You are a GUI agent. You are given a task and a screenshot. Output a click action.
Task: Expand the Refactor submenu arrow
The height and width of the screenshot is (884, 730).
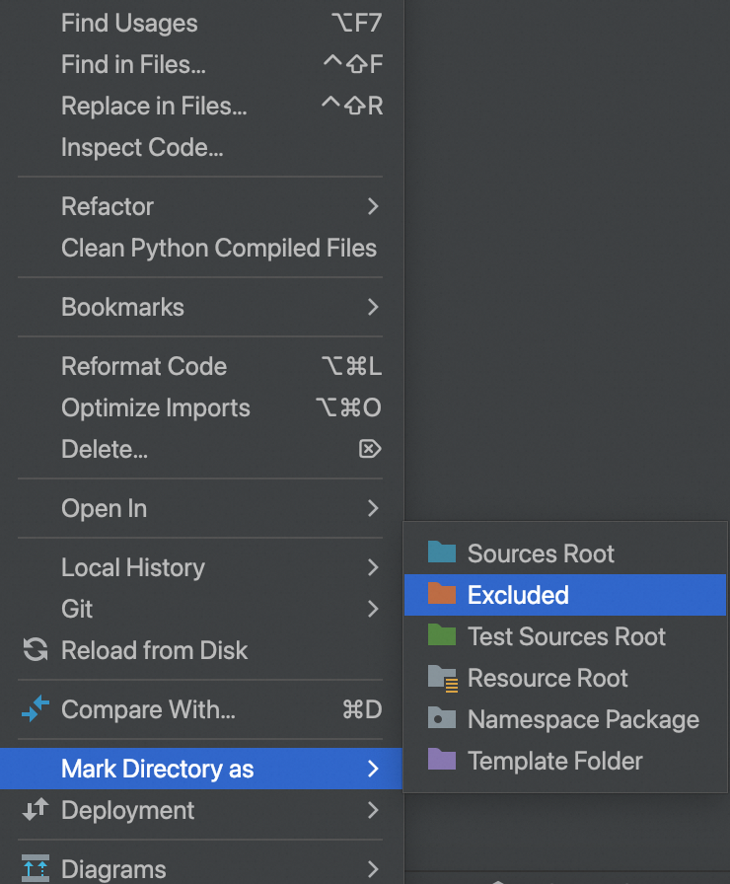pyautogui.click(x=373, y=206)
